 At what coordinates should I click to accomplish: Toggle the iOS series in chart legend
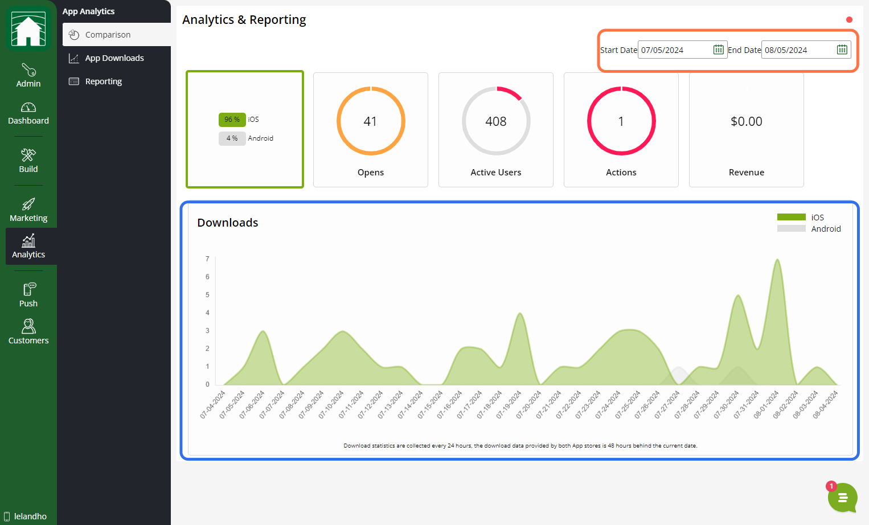(x=801, y=217)
